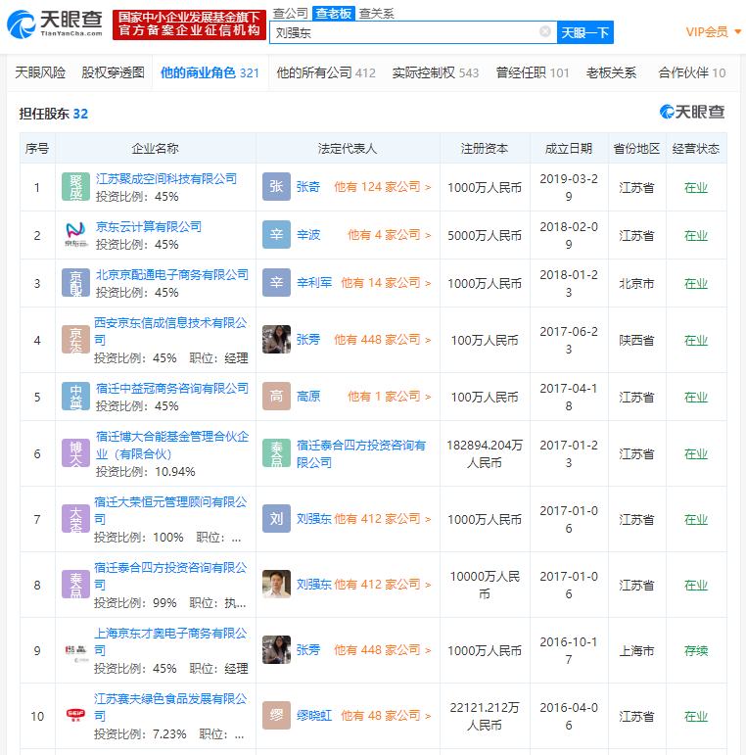746x755 pixels.
Task: Open 西安京东信成信息技术有限公司 link
Action: click(x=170, y=331)
